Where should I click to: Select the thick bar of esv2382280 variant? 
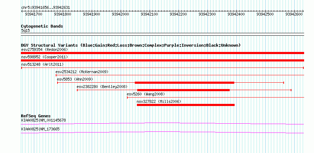(183, 90)
